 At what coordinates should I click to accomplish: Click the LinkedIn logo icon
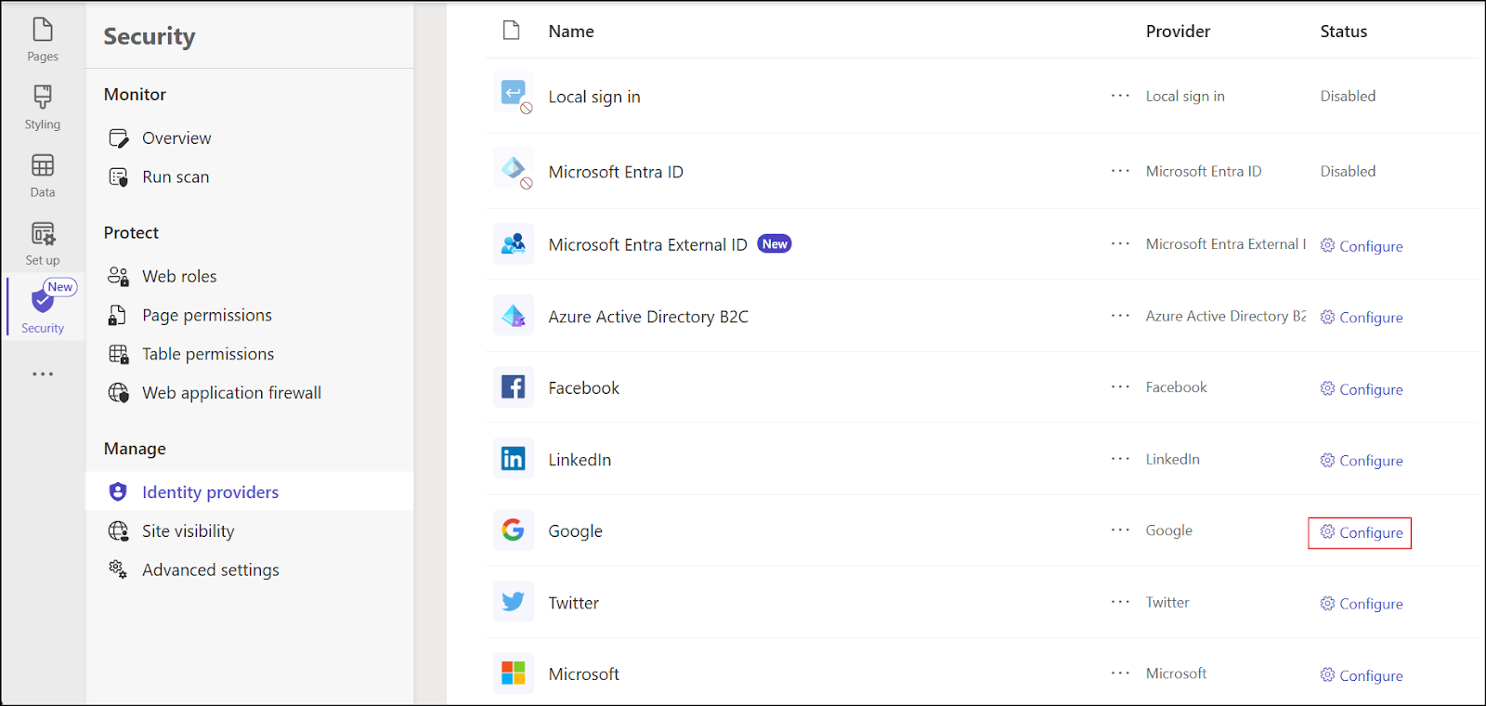tap(514, 459)
